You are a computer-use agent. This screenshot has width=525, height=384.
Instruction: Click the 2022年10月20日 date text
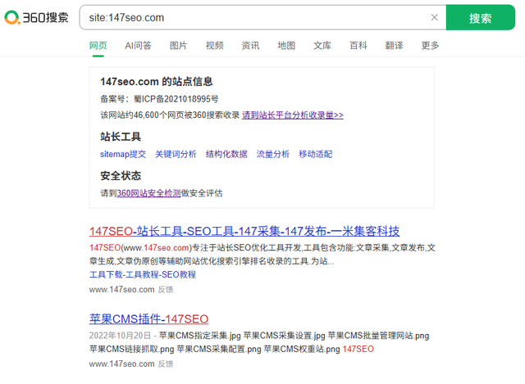coord(121,336)
